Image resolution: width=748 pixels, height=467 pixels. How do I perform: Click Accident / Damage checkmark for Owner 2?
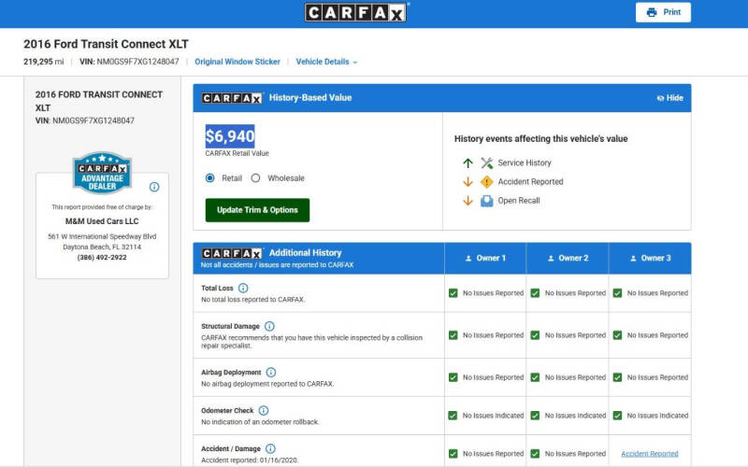pyautogui.click(x=535, y=454)
